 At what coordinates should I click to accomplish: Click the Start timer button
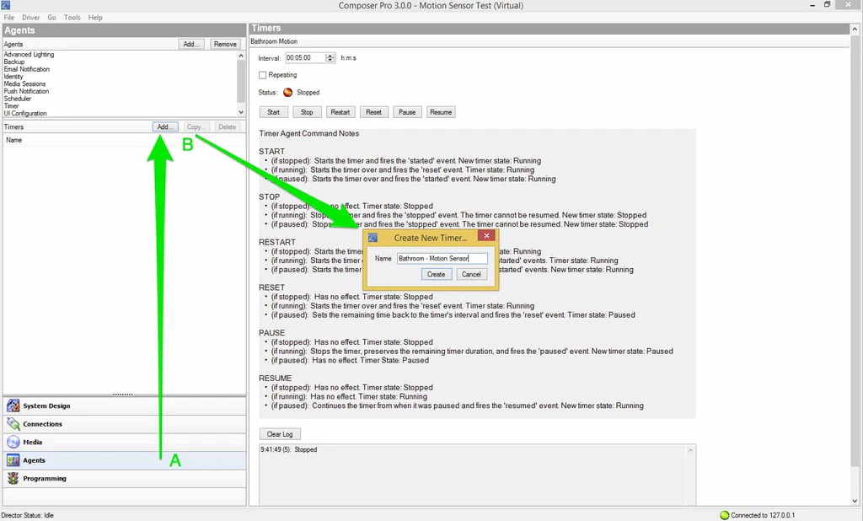[274, 112]
